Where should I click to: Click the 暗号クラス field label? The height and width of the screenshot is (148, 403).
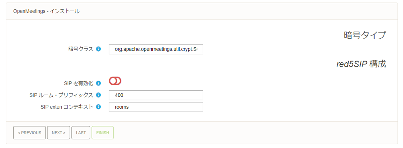tap(81, 49)
